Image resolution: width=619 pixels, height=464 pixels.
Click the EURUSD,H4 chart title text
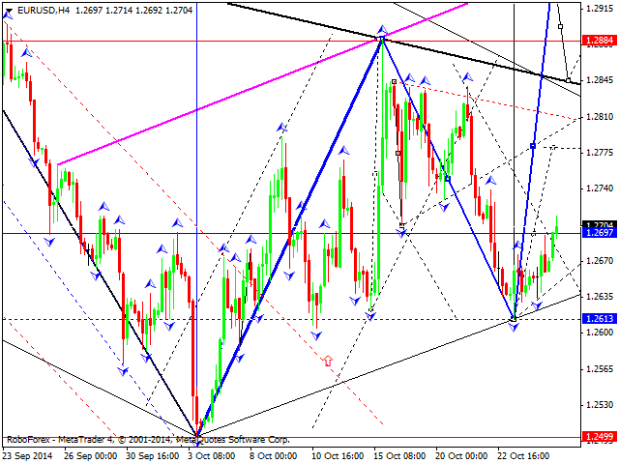coord(44,11)
